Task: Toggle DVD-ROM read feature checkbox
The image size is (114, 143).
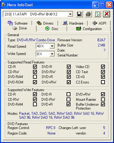Action: 35,82
